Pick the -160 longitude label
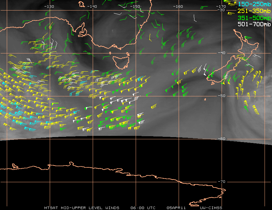Image resolution: width=272 pixels, height=210 pixels. click(178, 6)
